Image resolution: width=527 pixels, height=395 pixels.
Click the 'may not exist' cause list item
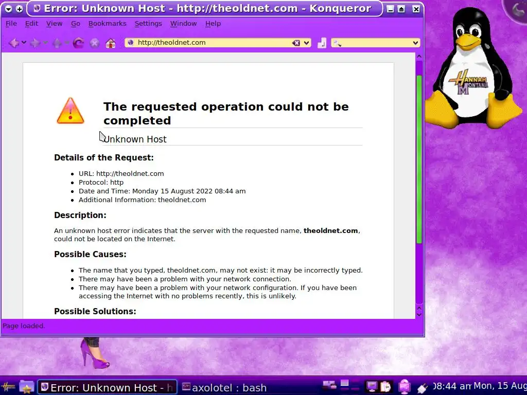(x=220, y=271)
